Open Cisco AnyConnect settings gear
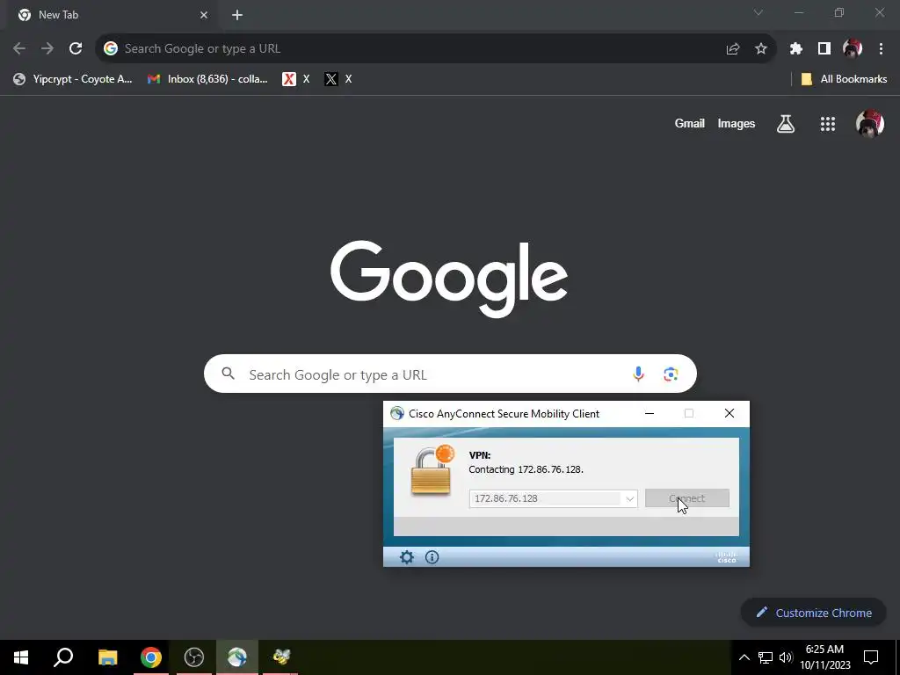Image resolution: width=900 pixels, height=675 pixels. pos(406,556)
